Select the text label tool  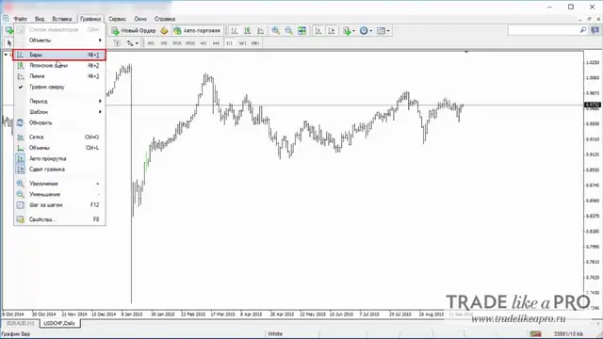117,43
